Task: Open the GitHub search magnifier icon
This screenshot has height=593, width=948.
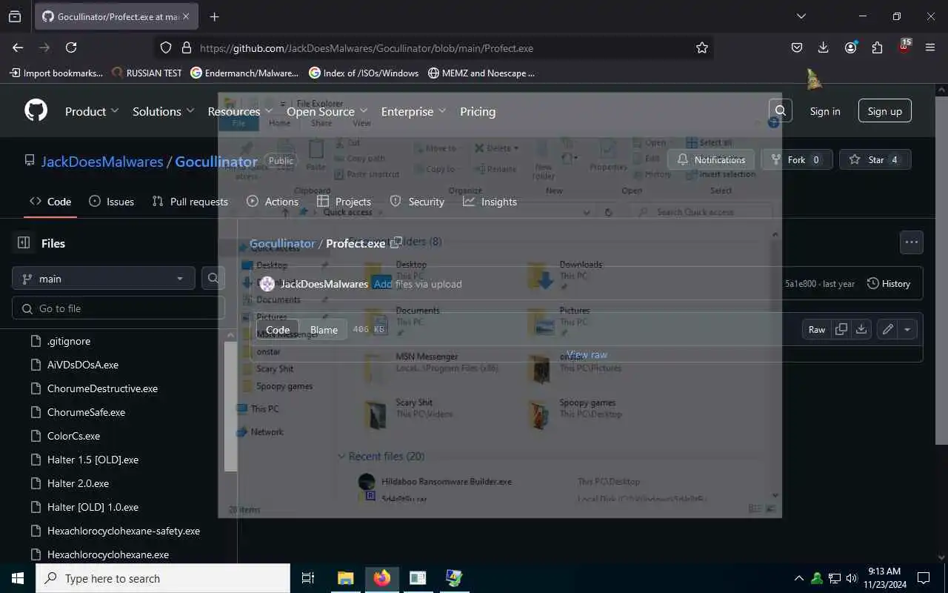Action: point(781,111)
